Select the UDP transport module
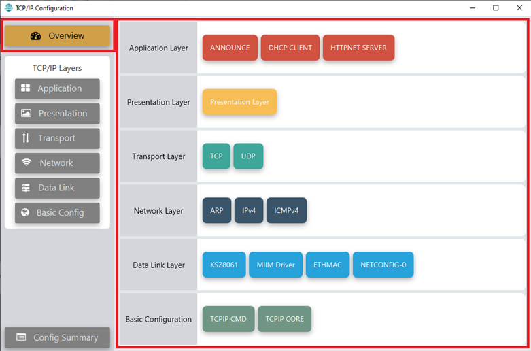Viewport: 531px width, 351px height. click(248, 156)
